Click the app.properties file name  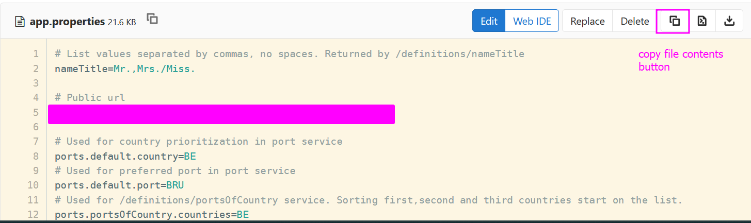[67, 22]
